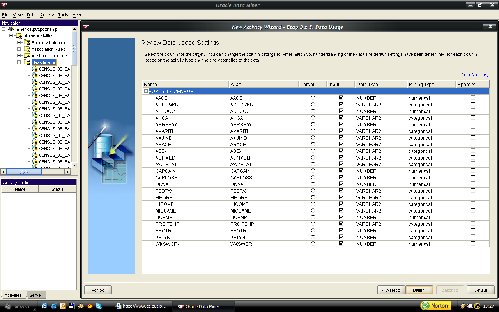Expand the Association Rules node

(19, 49)
